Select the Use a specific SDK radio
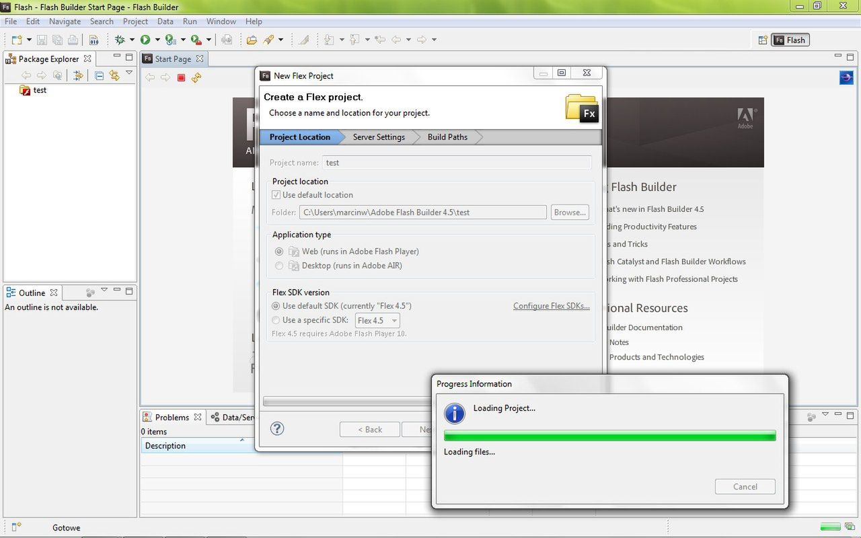Screen dimensions: 861x538 click(276, 320)
